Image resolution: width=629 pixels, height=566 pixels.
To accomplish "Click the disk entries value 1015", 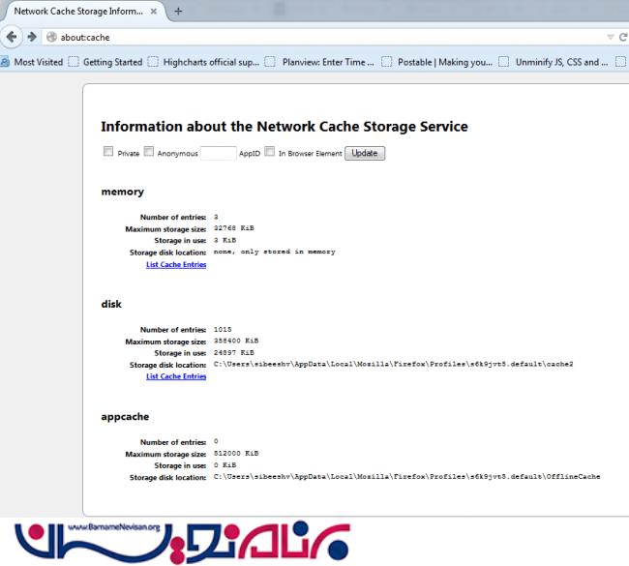I will click(x=223, y=329).
